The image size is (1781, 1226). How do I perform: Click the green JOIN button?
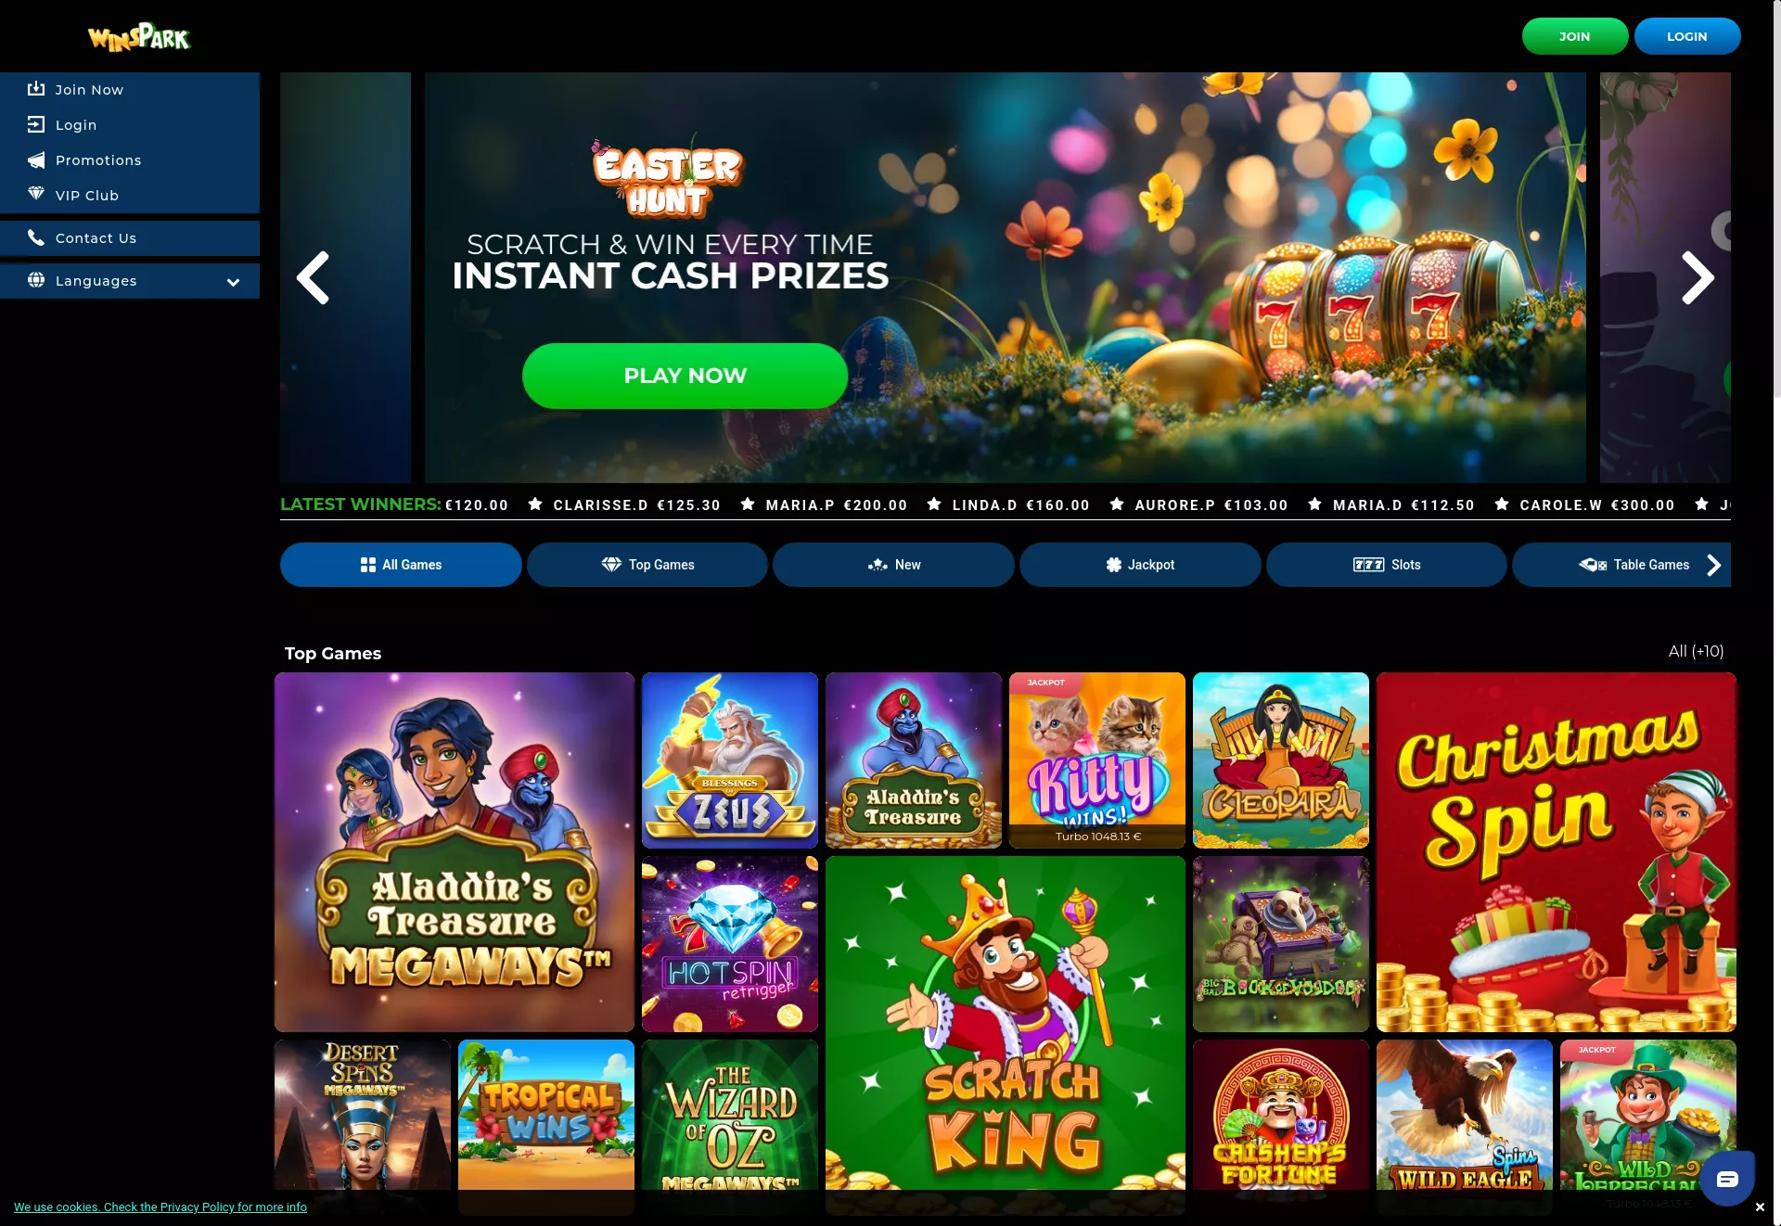coord(1575,36)
